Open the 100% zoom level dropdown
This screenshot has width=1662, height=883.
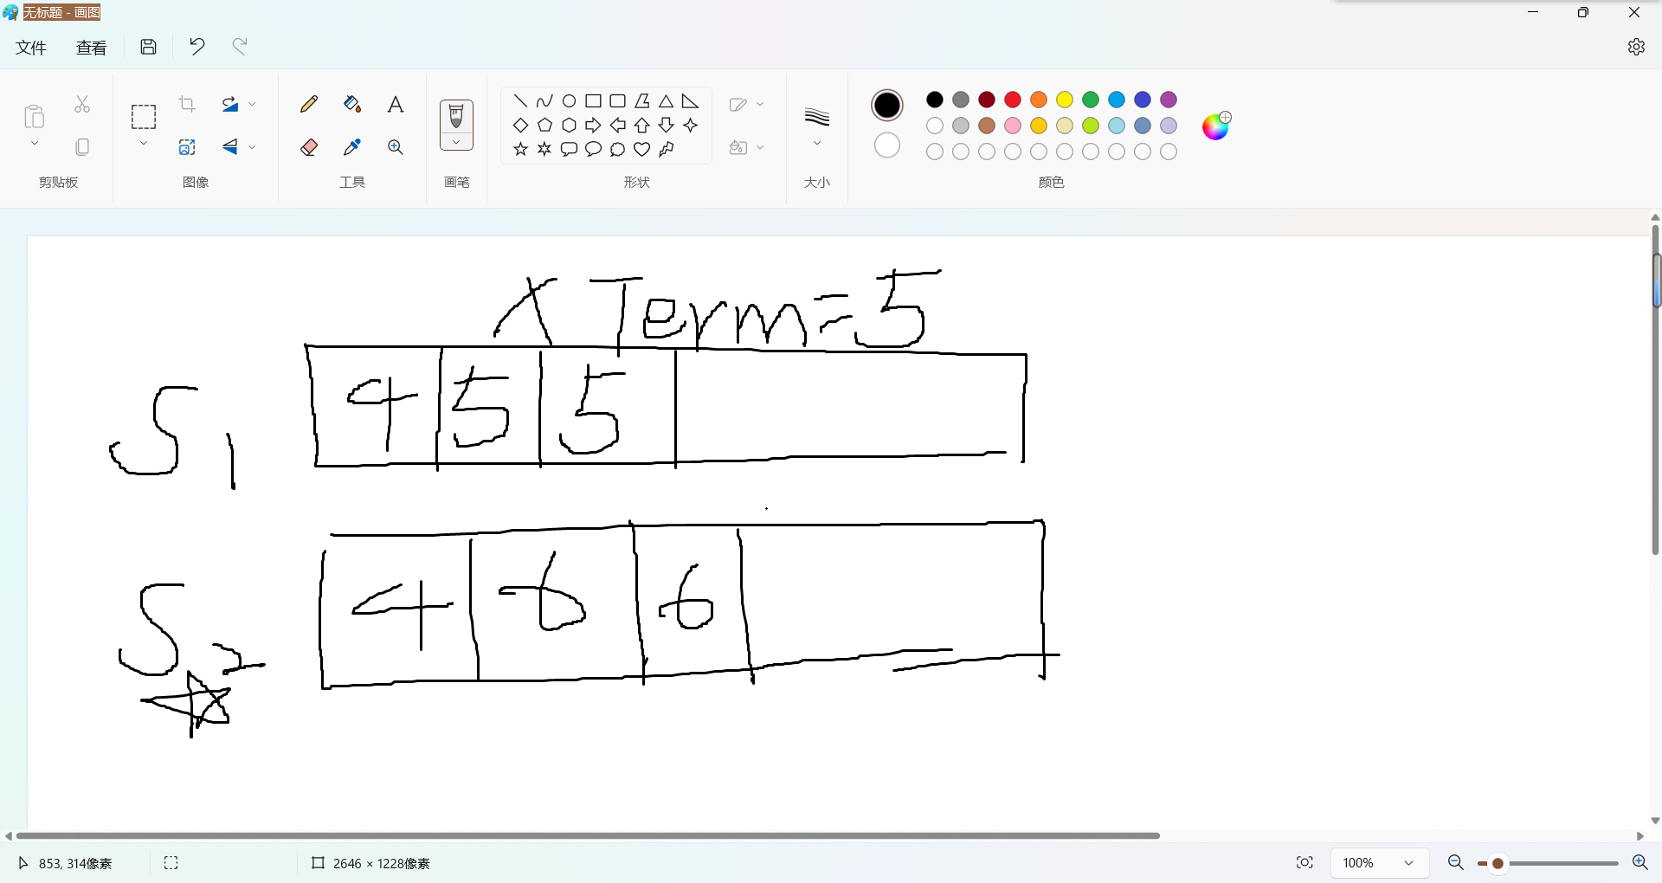(1408, 863)
